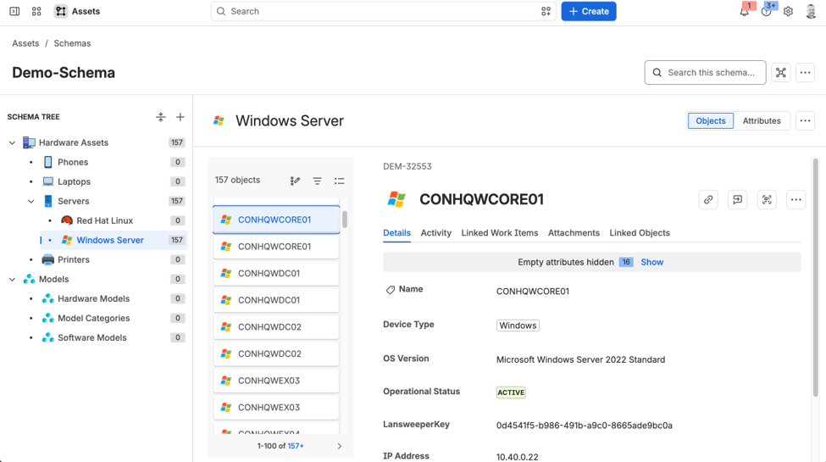Collapse the Hardware Assets tree node
The height and width of the screenshot is (462, 826).
[12, 142]
